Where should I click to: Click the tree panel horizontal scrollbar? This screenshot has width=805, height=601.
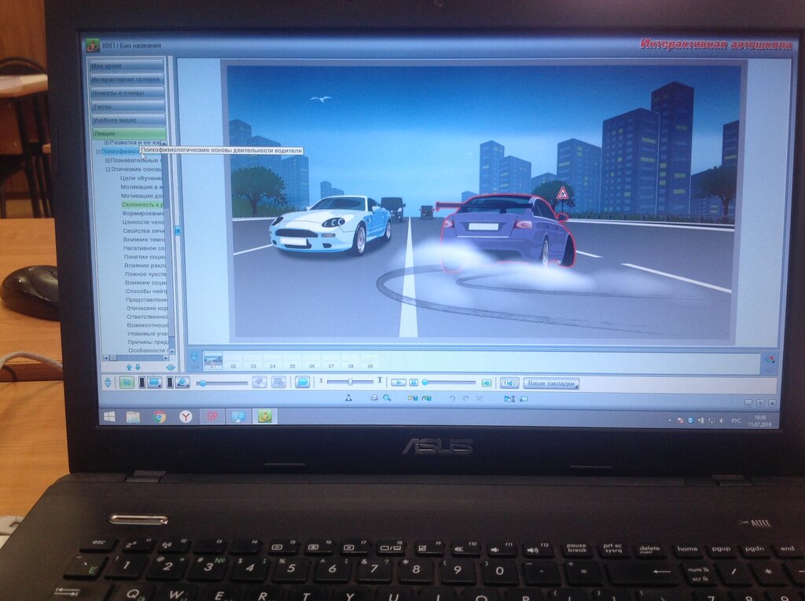136,357
